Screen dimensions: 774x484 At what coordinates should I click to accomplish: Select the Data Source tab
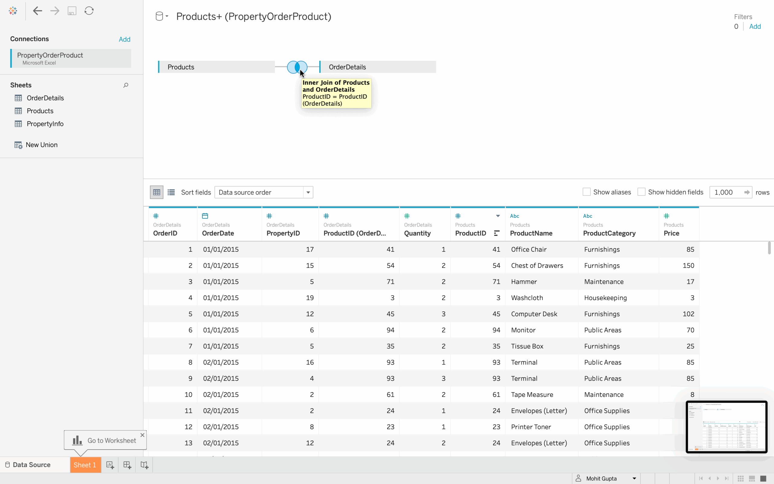(x=31, y=465)
